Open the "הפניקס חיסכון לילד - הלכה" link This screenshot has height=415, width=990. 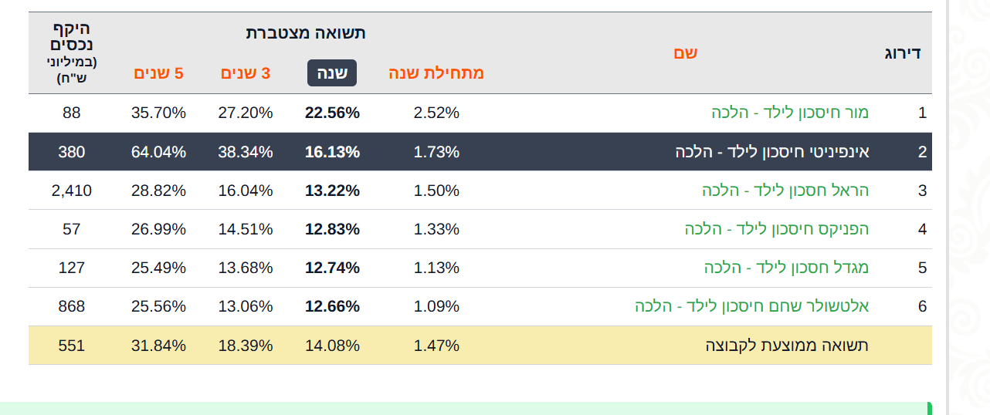776,229
